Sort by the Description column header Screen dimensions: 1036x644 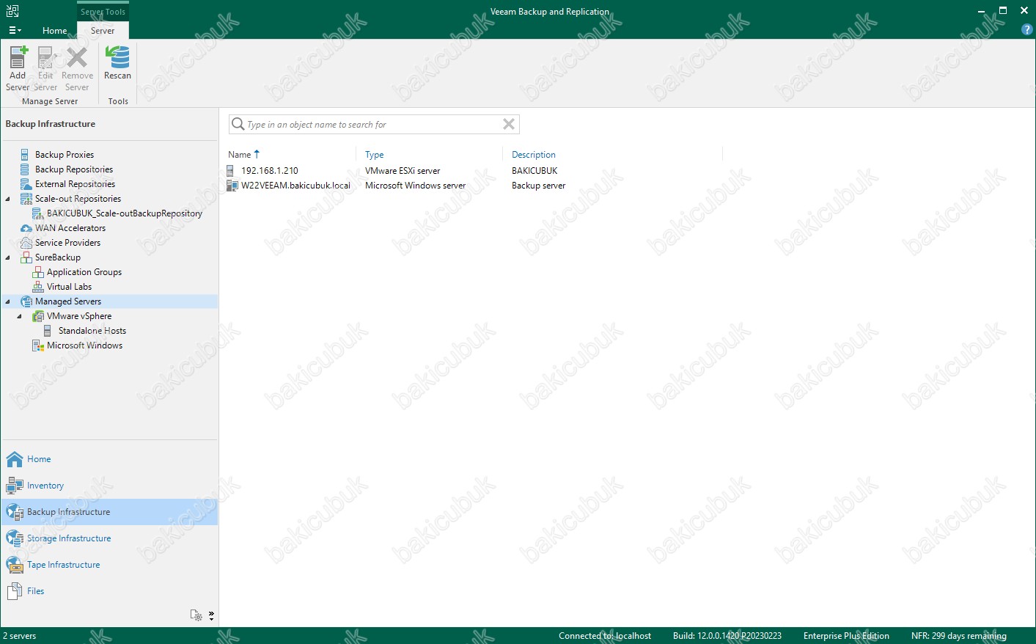coord(534,155)
